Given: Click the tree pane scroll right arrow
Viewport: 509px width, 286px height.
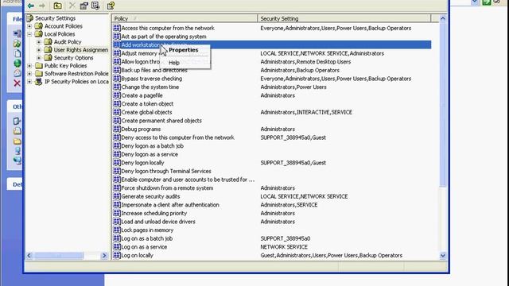Looking at the screenshot, I should [104, 256].
